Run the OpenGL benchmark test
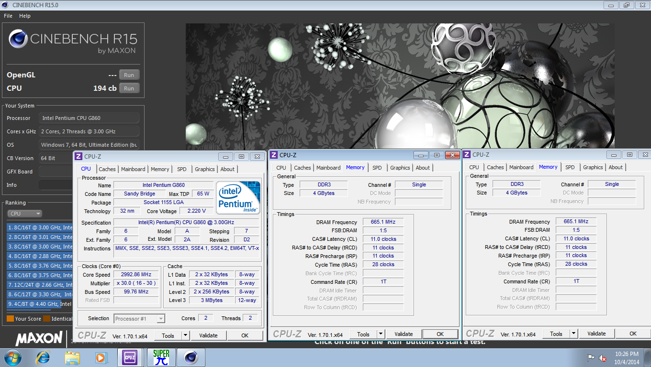The image size is (651, 367). coord(129,75)
